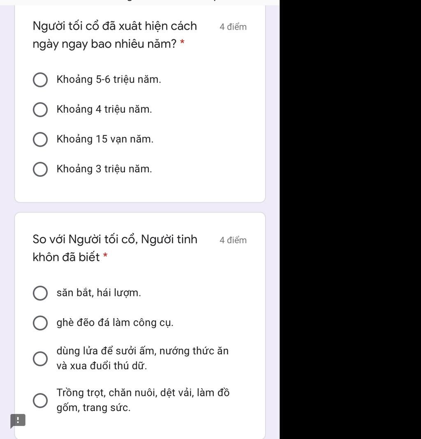
Task: Click the answer text Khoảng 4 triệu năm
Action: tap(104, 109)
